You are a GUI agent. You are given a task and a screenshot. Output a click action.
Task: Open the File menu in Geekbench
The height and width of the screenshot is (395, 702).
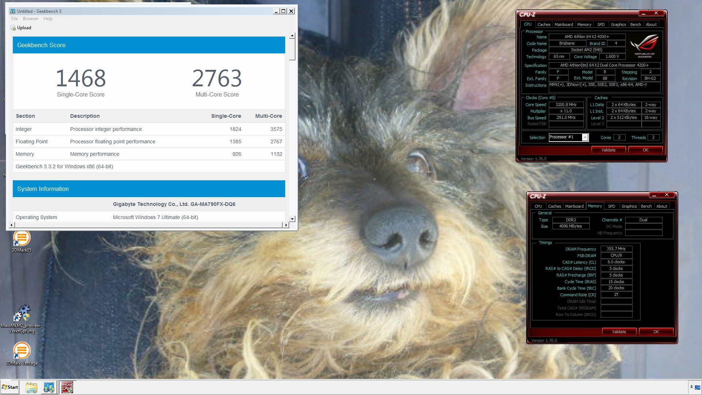[x=15, y=19]
